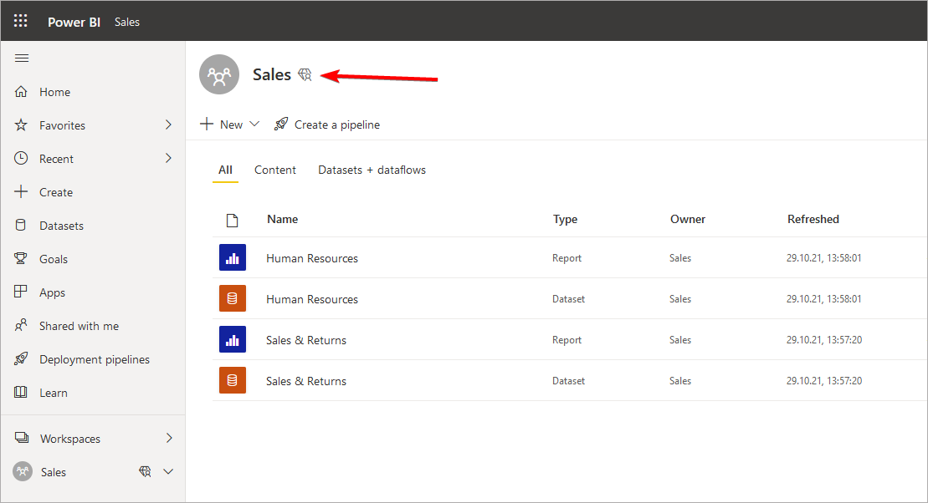Go to Goals in the sidebar
This screenshot has height=503, width=928.
click(54, 259)
